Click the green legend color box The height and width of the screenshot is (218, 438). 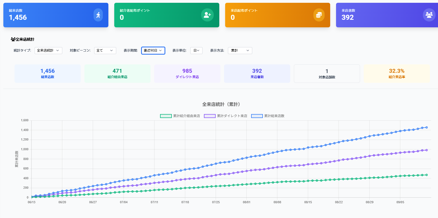pyautogui.click(x=166, y=116)
